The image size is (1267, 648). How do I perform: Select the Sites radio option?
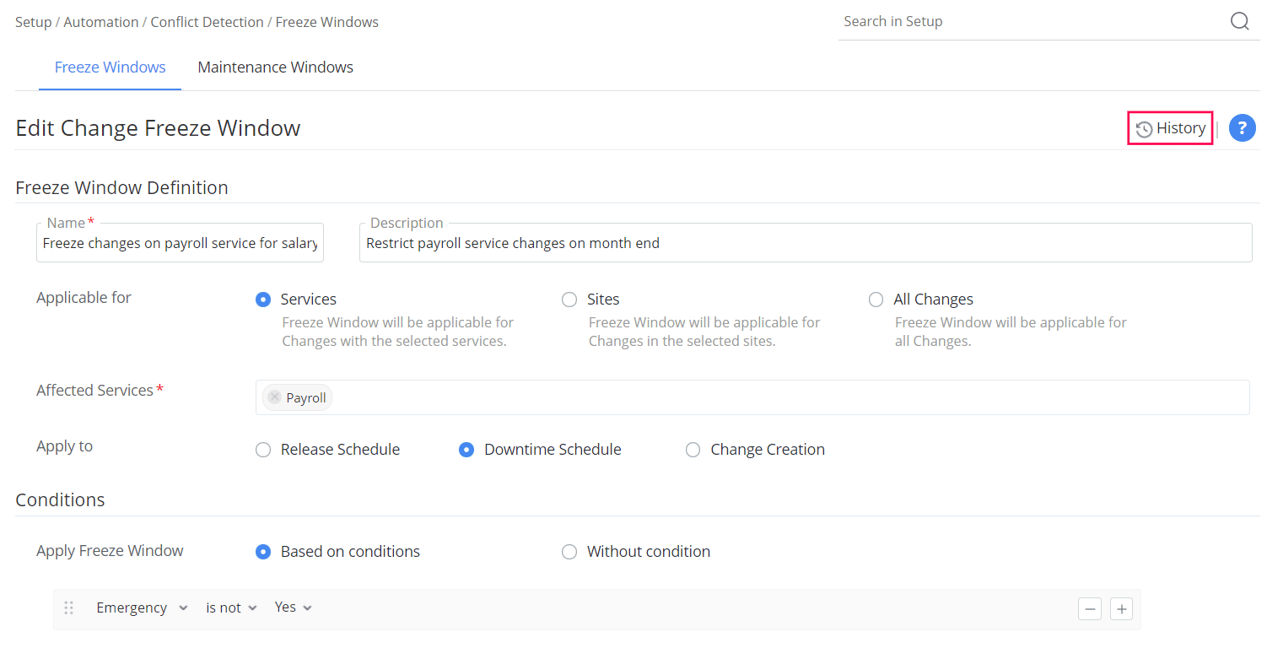pos(569,300)
